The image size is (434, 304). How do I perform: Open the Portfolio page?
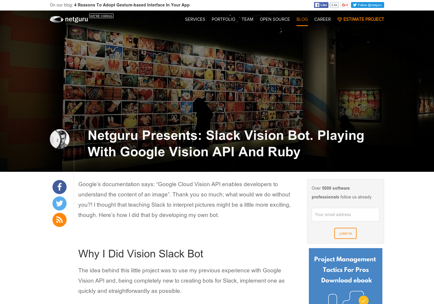223,19
